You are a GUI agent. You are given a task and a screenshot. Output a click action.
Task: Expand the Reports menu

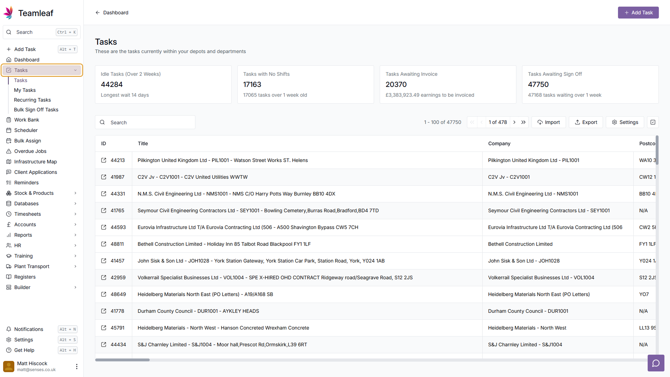coord(42,235)
